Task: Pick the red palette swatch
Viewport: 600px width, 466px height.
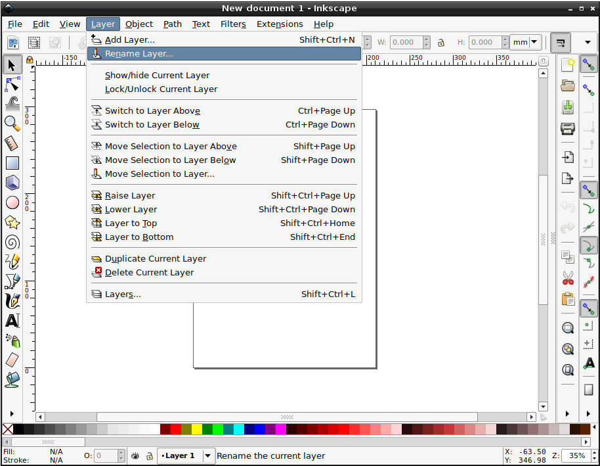Action: 176,429
